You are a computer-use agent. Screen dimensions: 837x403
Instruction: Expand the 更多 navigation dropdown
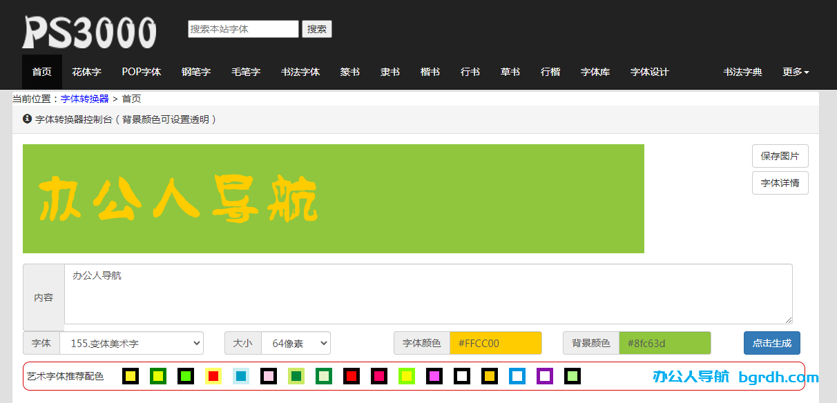coord(796,72)
